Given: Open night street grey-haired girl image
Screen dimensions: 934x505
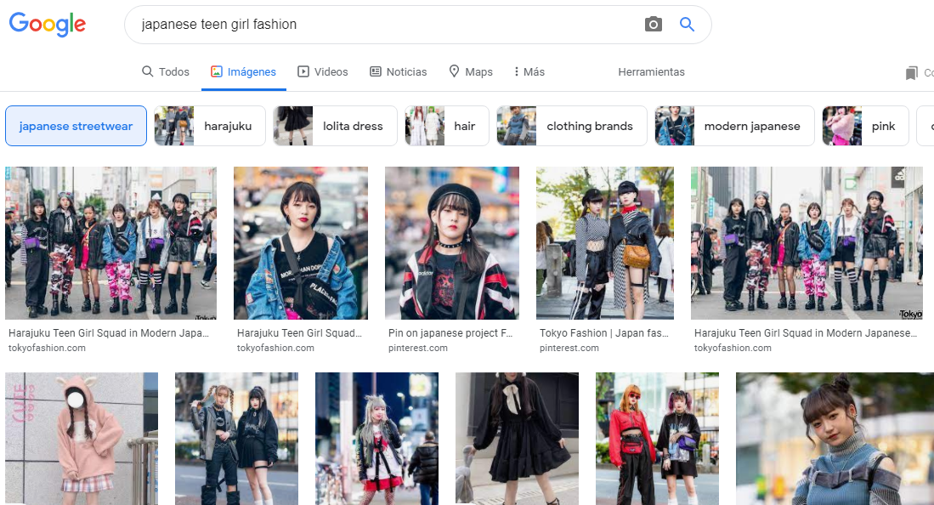Looking at the screenshot, I should pyautogui.click(x=377, y=439).
